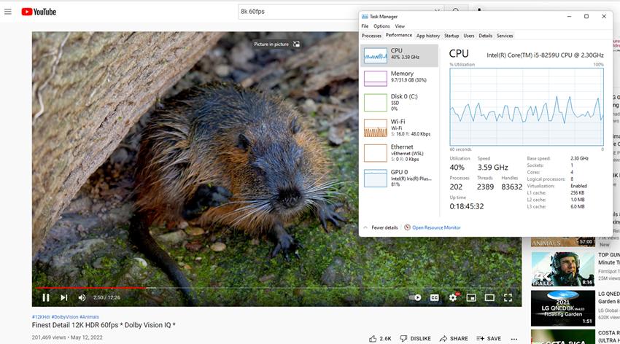Image resolution: width=620 pixels, height=344 pixels.
Task: Open video quality settings gear
Action: [x=453, y=297]
